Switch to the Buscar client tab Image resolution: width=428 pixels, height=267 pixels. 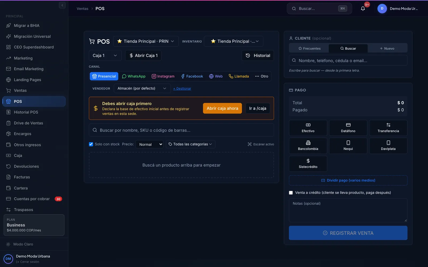(x=348, y=48)
